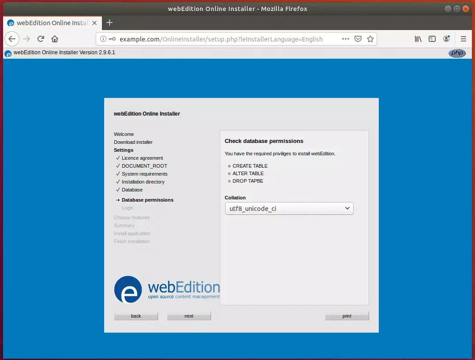Click the greyed Login step
This screenshot has height=360, width=475.
(127, 208)
